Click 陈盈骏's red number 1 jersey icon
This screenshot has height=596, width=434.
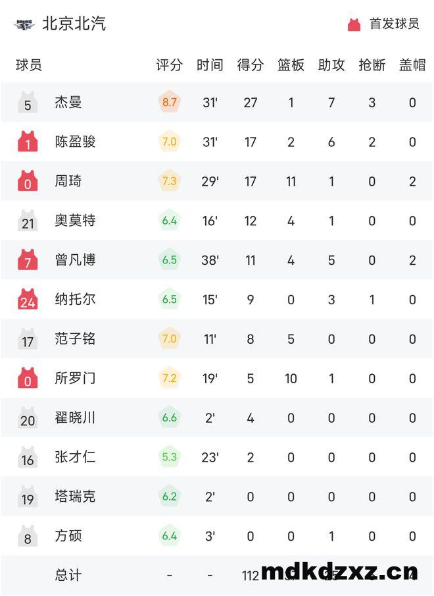(28, 142)
